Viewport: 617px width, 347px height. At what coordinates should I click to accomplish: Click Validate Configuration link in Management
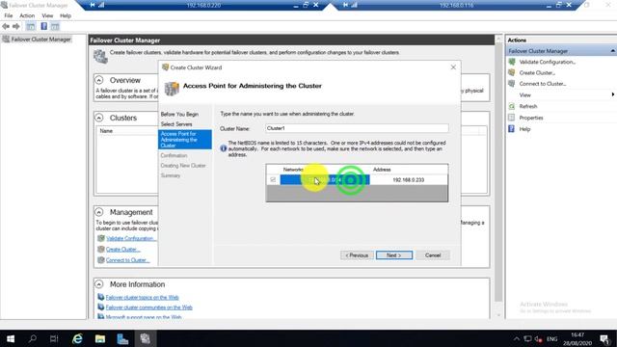[131, 238]
